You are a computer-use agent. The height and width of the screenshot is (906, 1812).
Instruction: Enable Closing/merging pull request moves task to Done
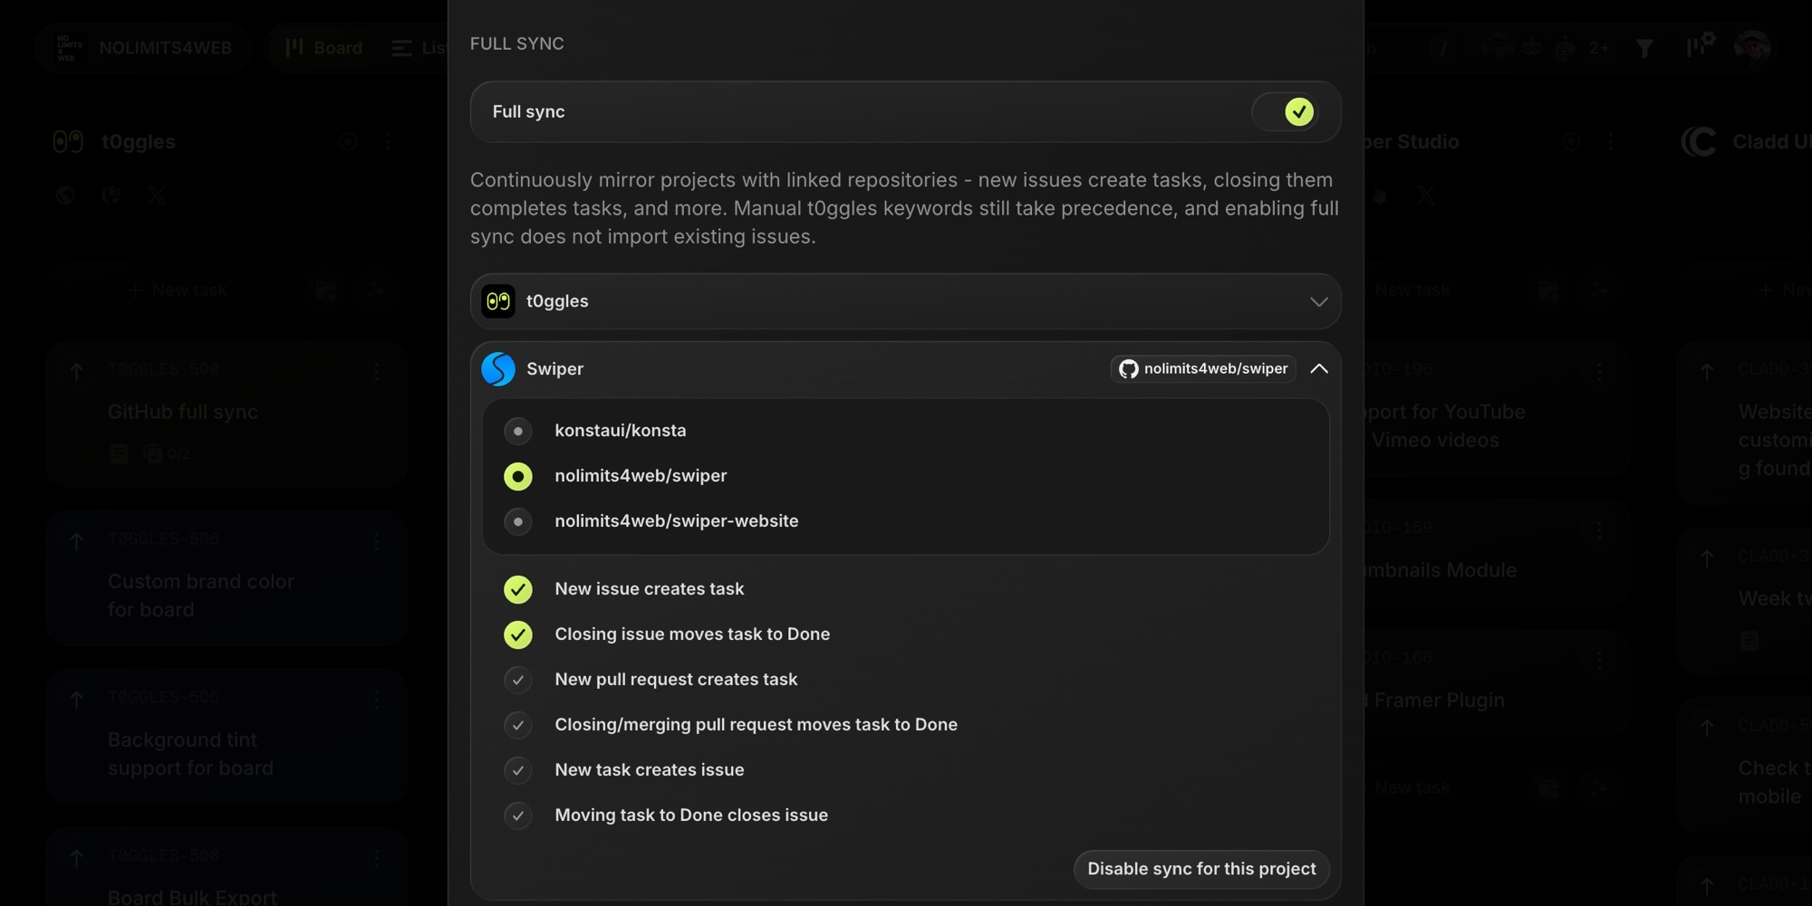(x=517, y=725)
